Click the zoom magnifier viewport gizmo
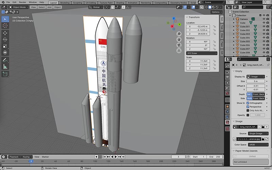The height and width of the screenshot is (170, 272). [x=179, y=34]
